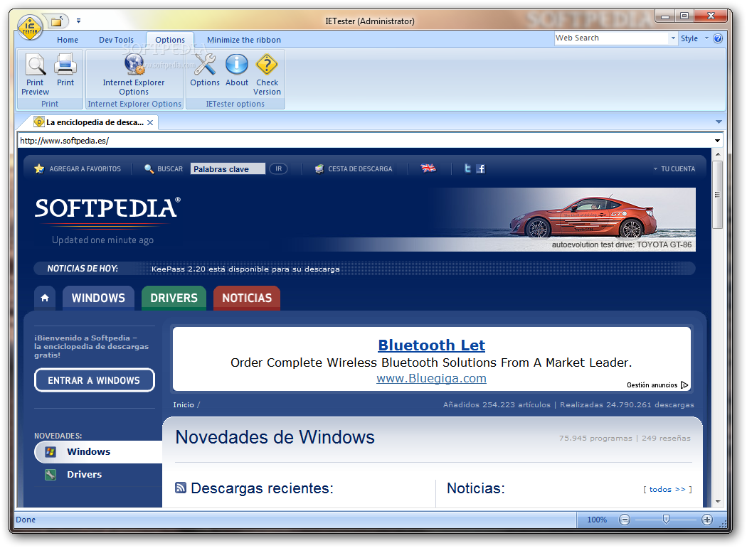
Task: Expand the Tu Cuenta dropdown
Action: 674,169
